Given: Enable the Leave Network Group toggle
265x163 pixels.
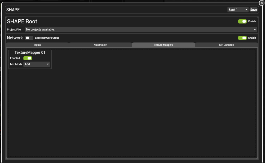Looking at the screenshot, I should click(x=29, y=38).
